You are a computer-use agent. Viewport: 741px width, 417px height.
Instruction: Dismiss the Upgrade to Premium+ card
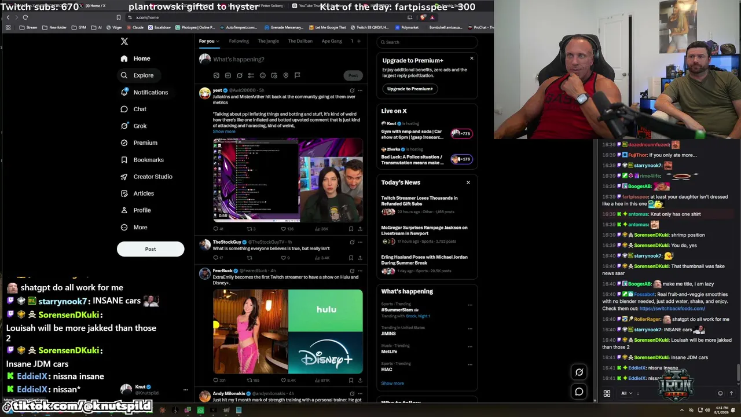(471, 58)
